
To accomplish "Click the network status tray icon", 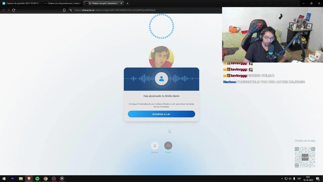I will coord(286,179).
